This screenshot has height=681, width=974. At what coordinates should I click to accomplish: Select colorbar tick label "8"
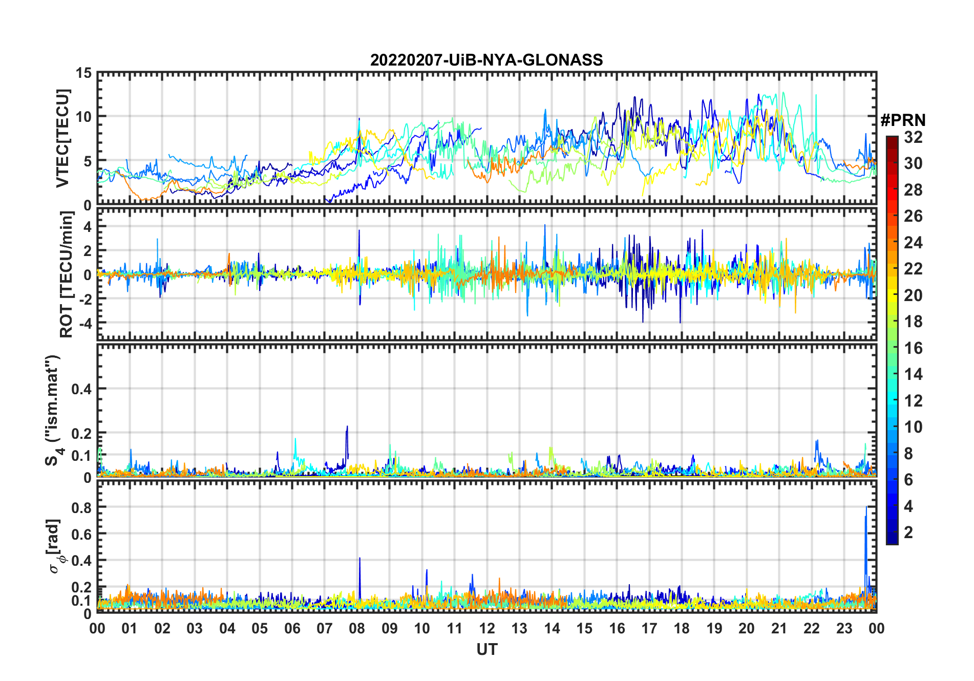coord(909,454)
